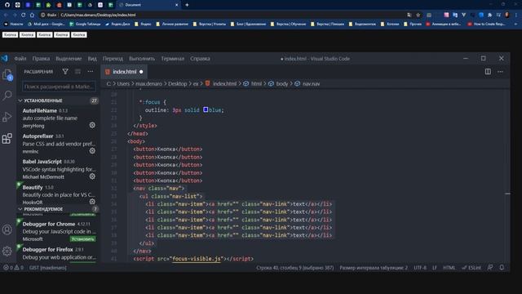Viewport: 522px width, 294px height.
Task: Bookmark this page with the star icon
Action: (418, 15)
